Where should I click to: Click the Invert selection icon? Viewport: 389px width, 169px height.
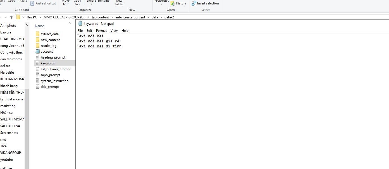194,3
